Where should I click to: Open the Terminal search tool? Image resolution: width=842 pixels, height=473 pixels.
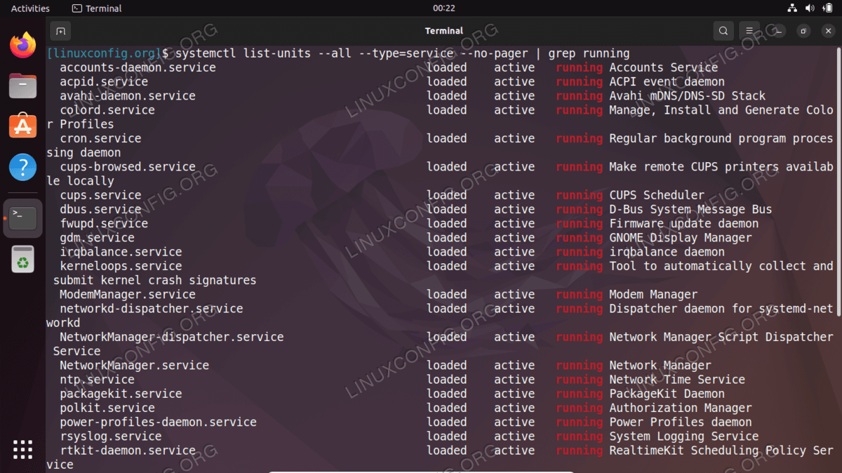723,31
